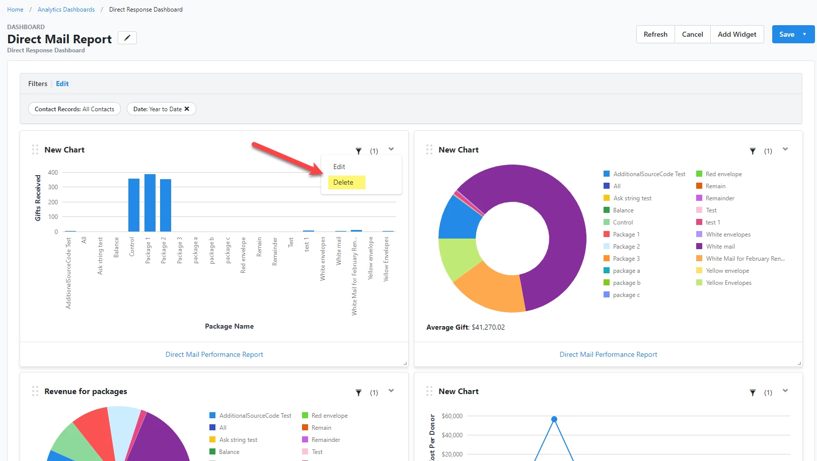Click the Package 2 bar in bar chart
The width and height of the screenshot is (817, 461).
(166, 205)
